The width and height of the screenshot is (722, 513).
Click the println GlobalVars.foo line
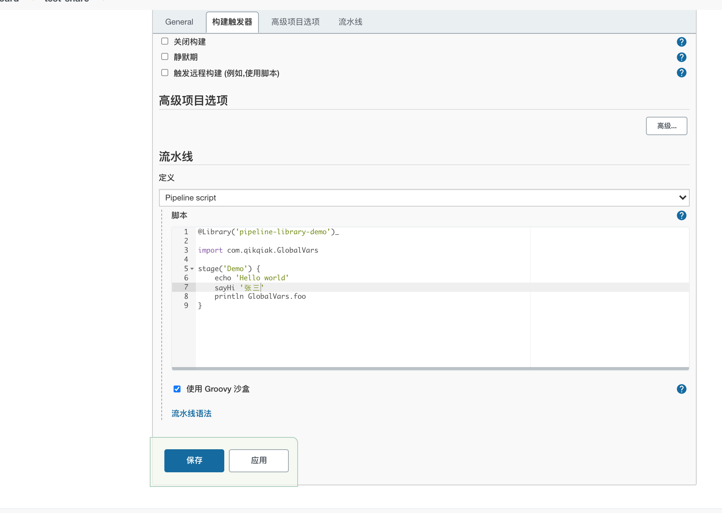(x=260, y=296)
